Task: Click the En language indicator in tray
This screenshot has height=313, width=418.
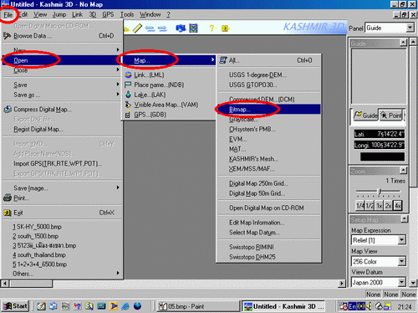Action: click(352, 306)
